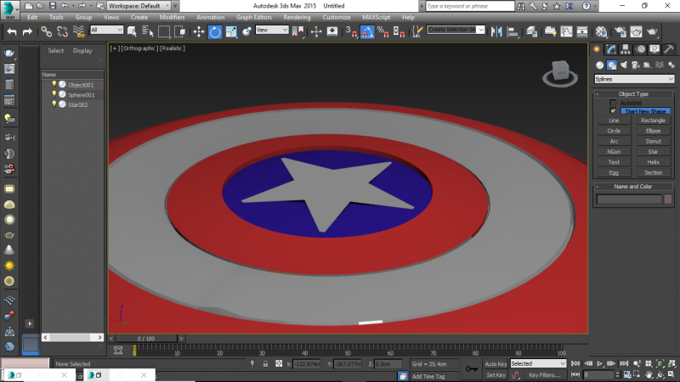Toggle the 3D Snaps button
The image size is (680, 382).
click(x=351, y=31)
